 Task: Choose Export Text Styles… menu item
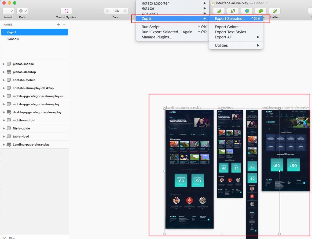[x=236, y=32]
